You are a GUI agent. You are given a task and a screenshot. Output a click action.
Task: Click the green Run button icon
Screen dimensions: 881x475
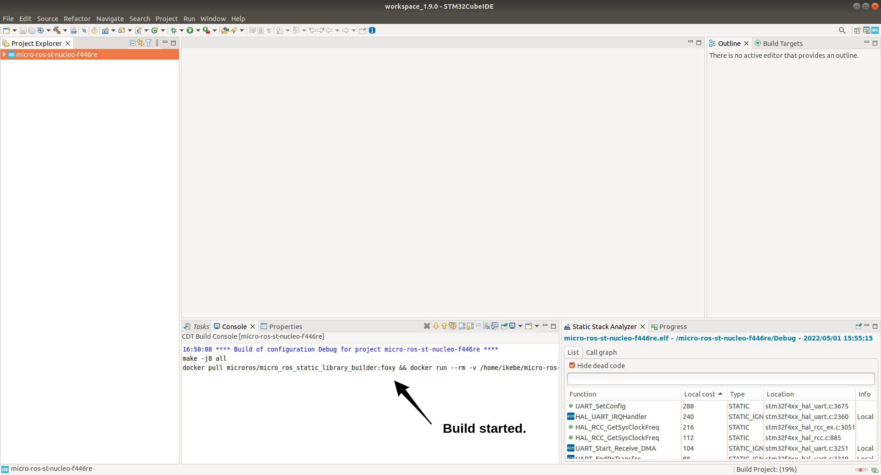[x=190, y=30]
